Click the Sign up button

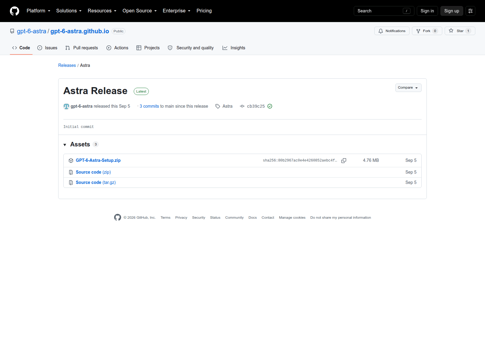(x=452, y=11)
